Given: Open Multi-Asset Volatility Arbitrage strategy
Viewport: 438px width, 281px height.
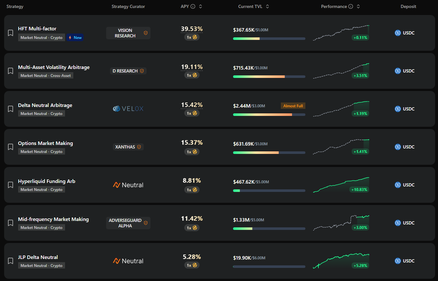Looking at the screenshot, I should [54, 67].
